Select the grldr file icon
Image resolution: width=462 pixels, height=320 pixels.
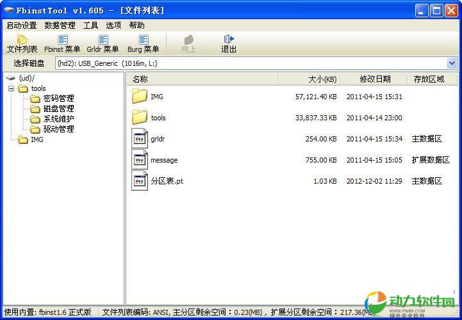pos(140,139)
